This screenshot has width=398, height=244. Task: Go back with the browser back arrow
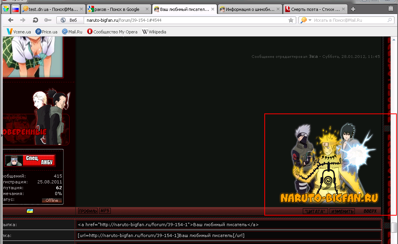[10, 20]
